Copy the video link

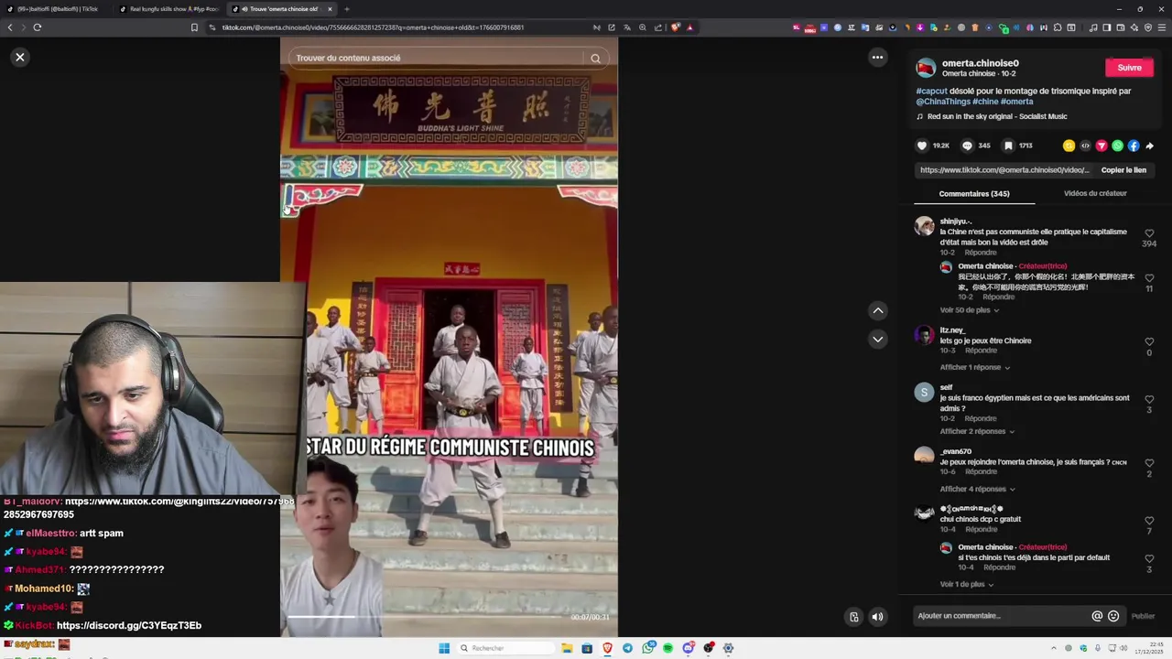[x=1123, y=170]
